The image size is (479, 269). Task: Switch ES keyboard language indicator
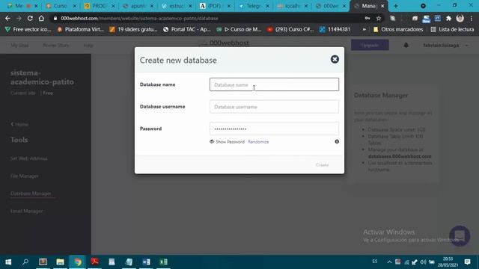[375, 262]
